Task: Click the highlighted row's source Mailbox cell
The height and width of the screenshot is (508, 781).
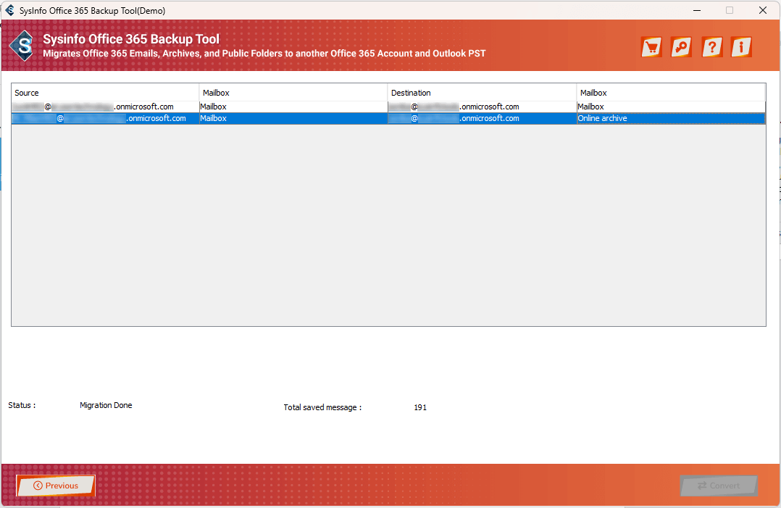Action: (x=293, y=119)
